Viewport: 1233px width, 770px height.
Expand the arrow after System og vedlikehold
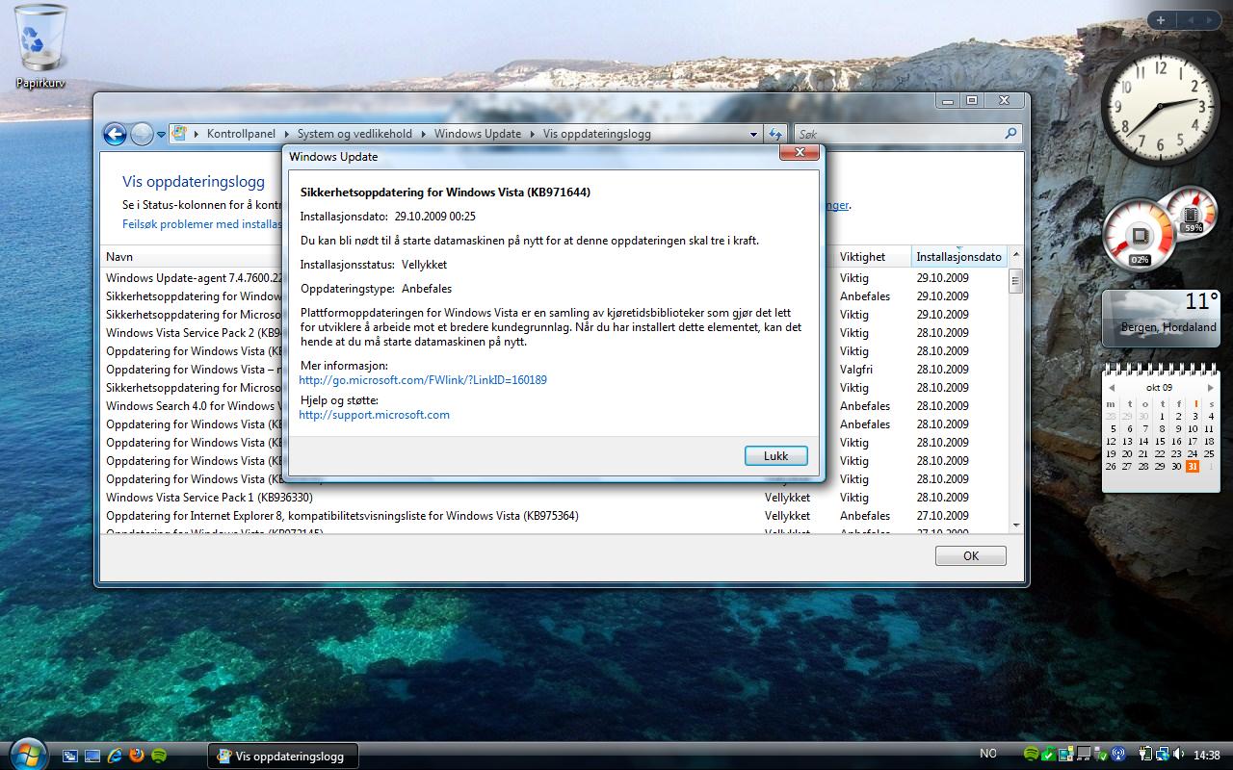(x=423, y=134)
